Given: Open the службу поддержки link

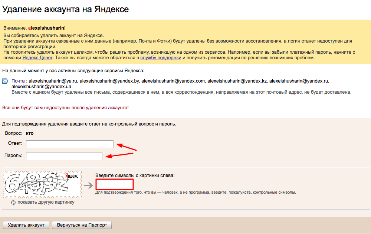Looking at the screenshot, I should point(161,58).
